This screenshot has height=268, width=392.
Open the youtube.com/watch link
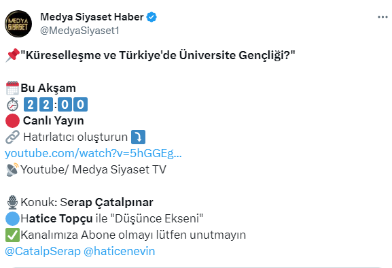coord(93,153)
